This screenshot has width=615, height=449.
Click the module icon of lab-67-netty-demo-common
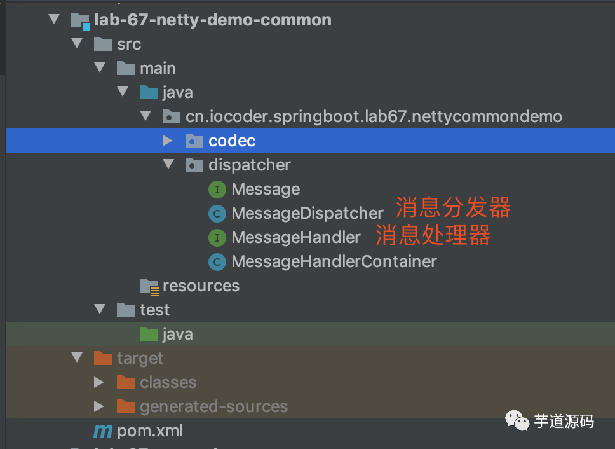point(81,20)
